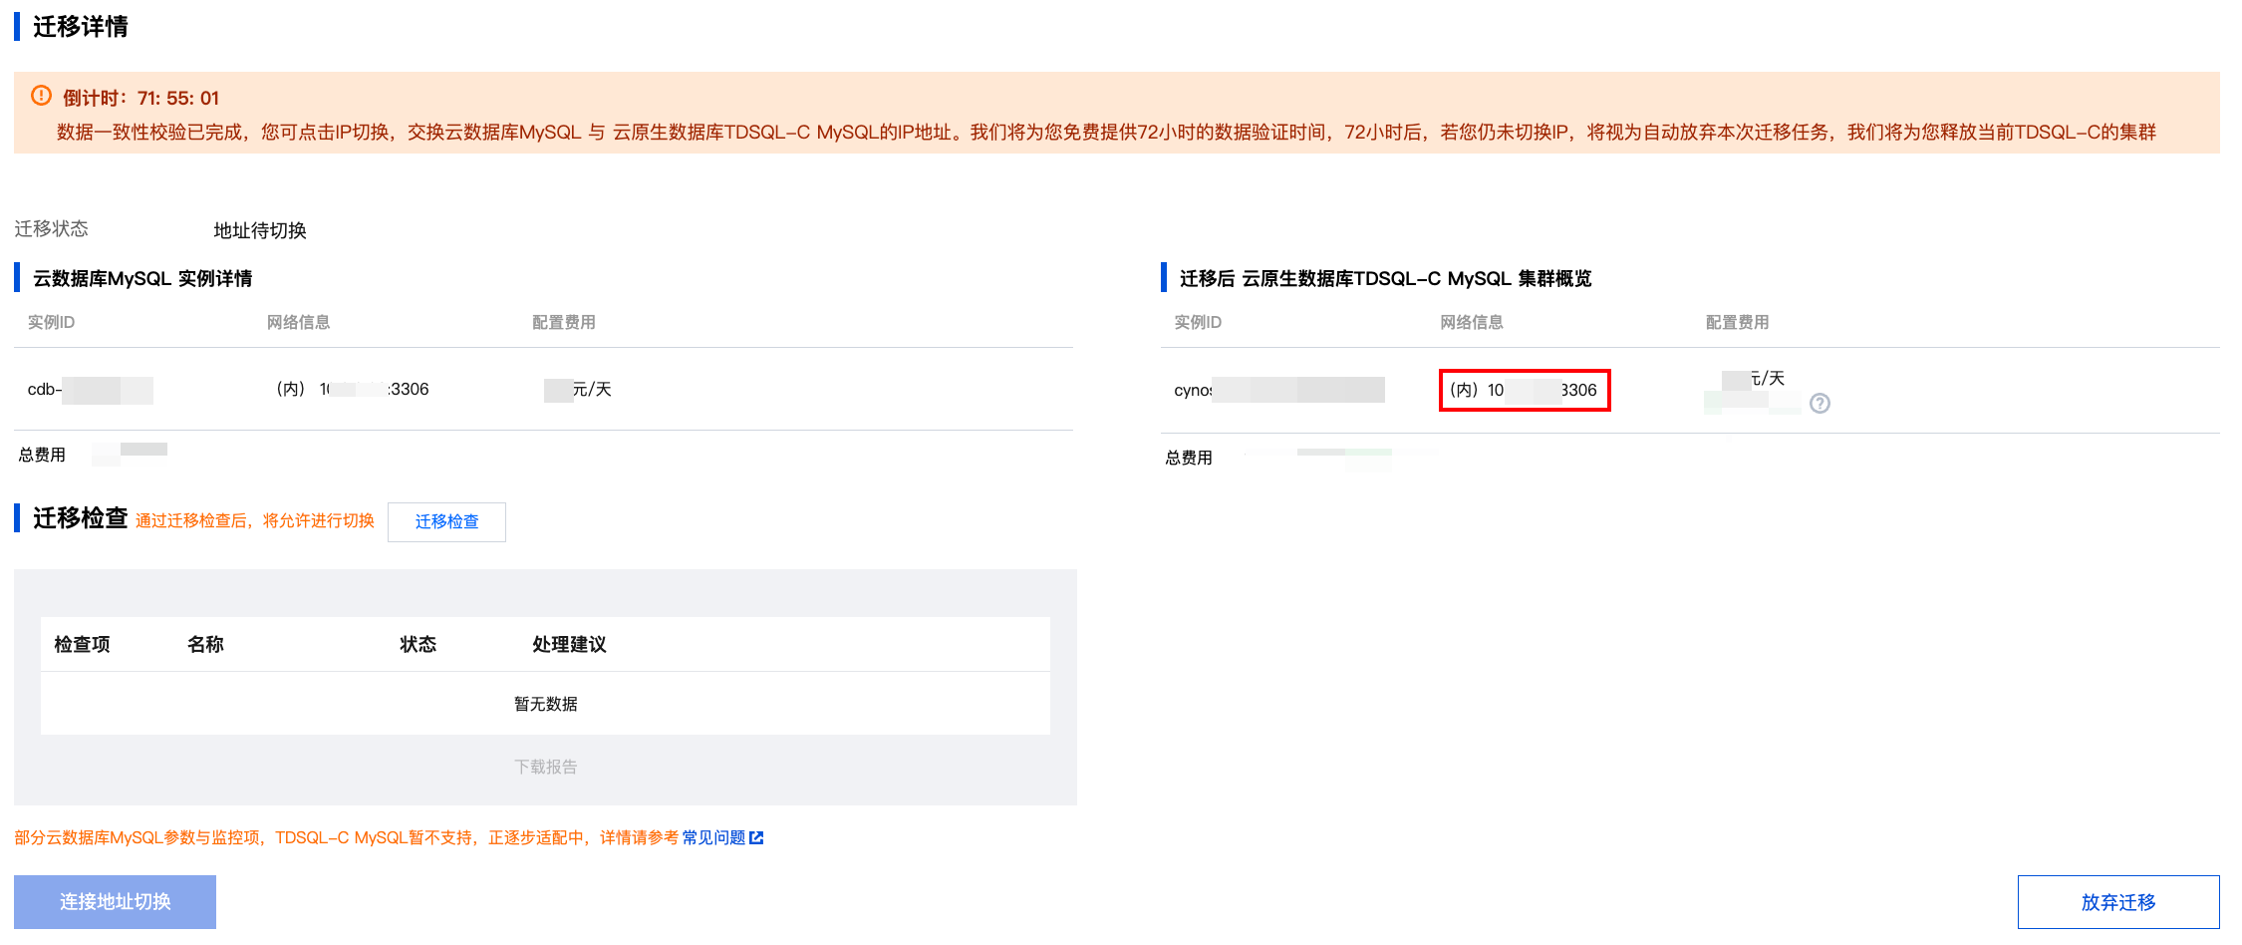Click the 迁移状态 label
Viewport: 2242px width, 945px height.
click(51, 228)
